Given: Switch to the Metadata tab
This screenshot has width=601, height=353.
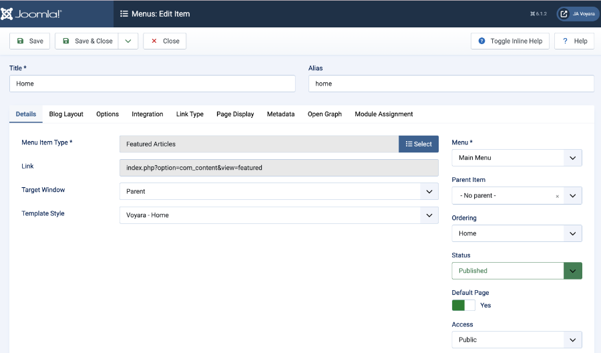Looking at the screenshot, I should coord(281,114).
